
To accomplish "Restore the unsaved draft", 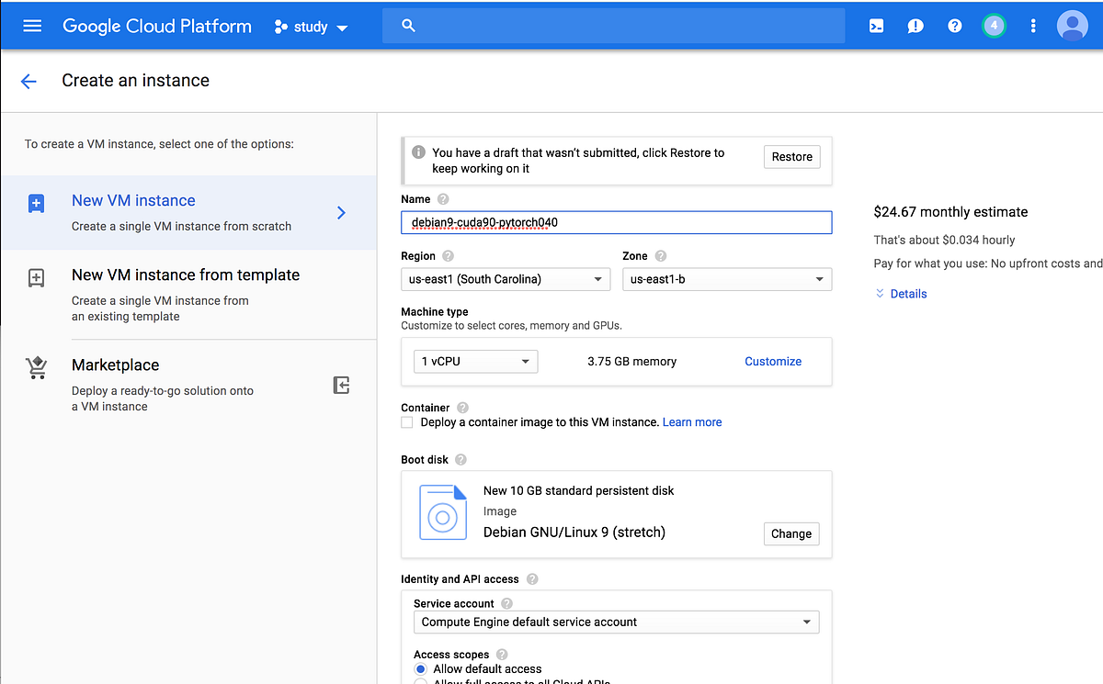I will click(x=791, y=156).
